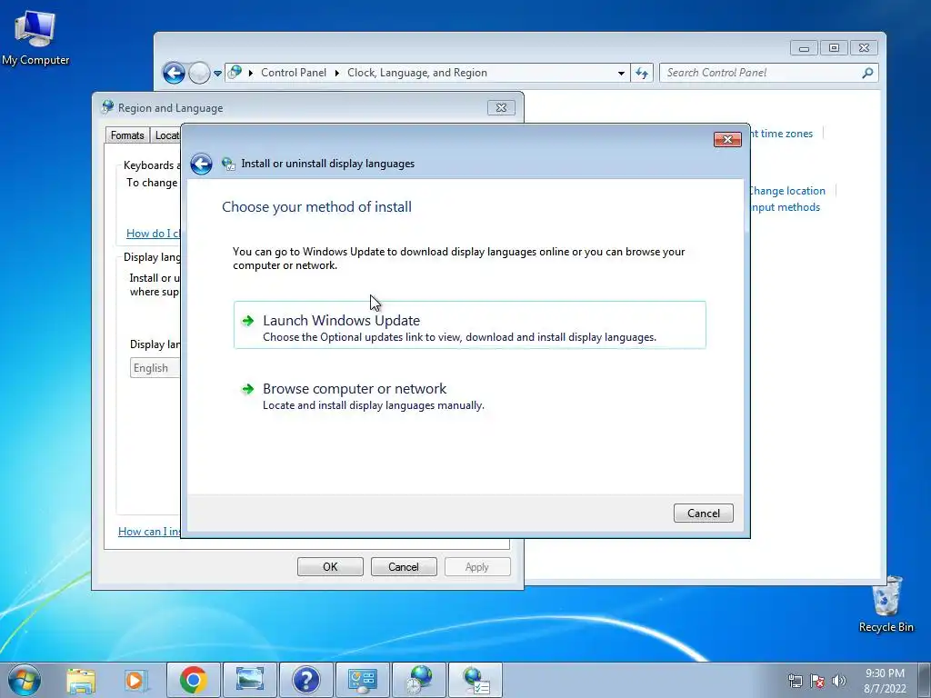This screenshot has height=698, width=931.
Task: Open the globe checklist taskbar button
Action: 476,680
